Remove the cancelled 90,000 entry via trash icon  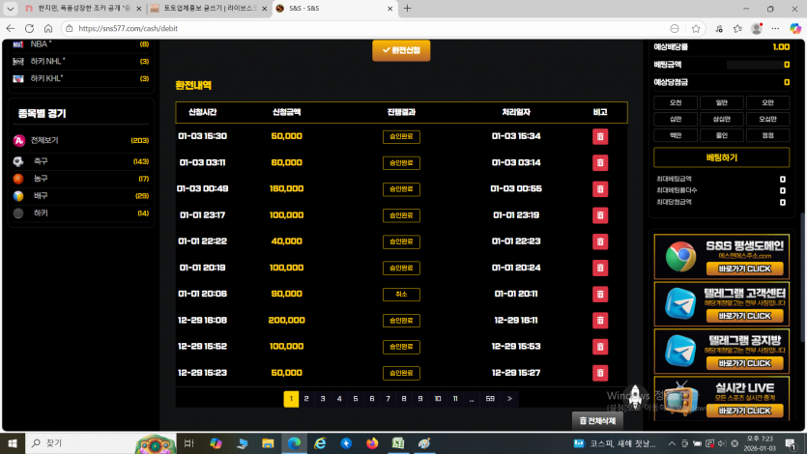[600, 294]
